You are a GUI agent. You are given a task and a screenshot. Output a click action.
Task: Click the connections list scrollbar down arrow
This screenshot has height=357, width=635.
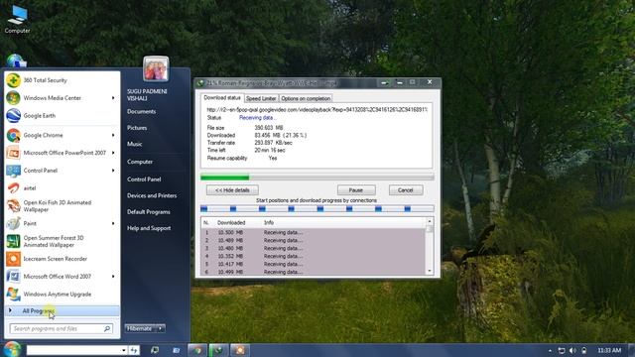coord(430,271)
